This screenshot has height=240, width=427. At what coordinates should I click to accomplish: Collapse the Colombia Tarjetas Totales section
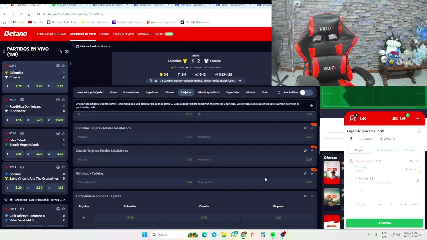click(312, 128)
